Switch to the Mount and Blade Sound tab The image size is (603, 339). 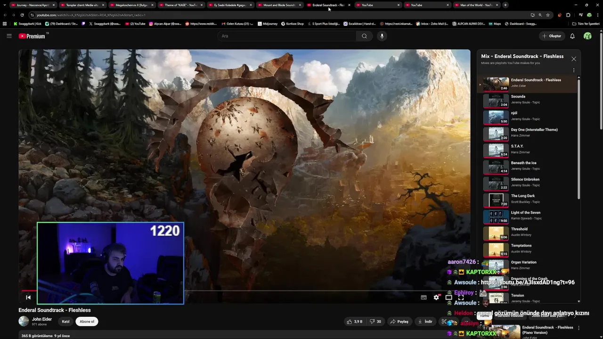[279, 5]
